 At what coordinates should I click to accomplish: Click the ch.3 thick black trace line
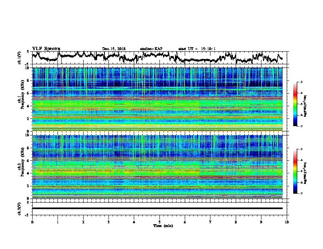157,208
